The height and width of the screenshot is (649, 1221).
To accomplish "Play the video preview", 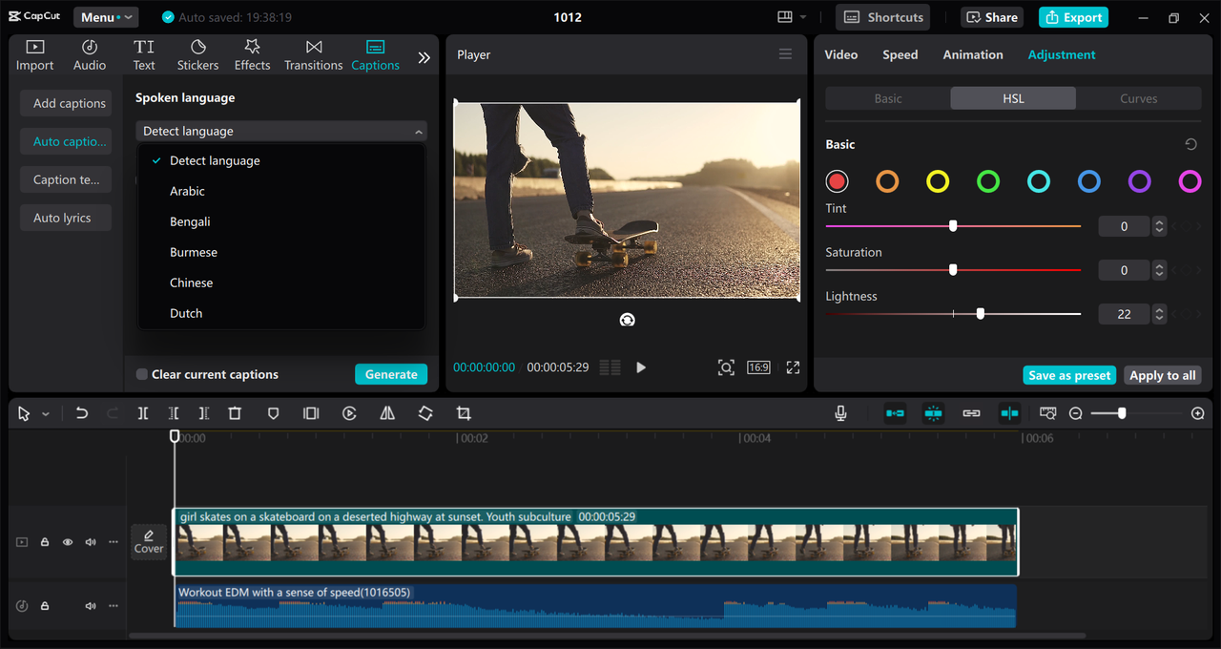I will click(641, 367).
